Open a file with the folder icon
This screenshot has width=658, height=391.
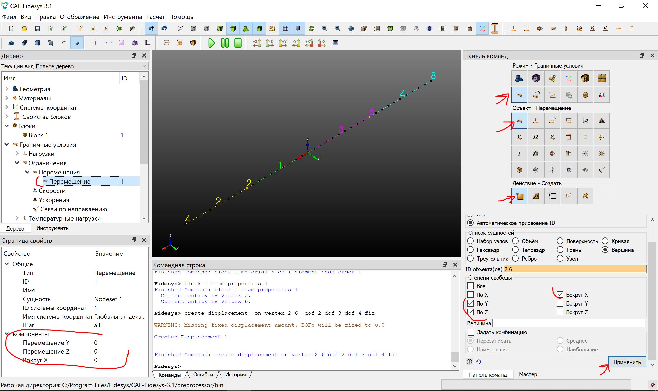pyautogui.click(x=24, y=28)
